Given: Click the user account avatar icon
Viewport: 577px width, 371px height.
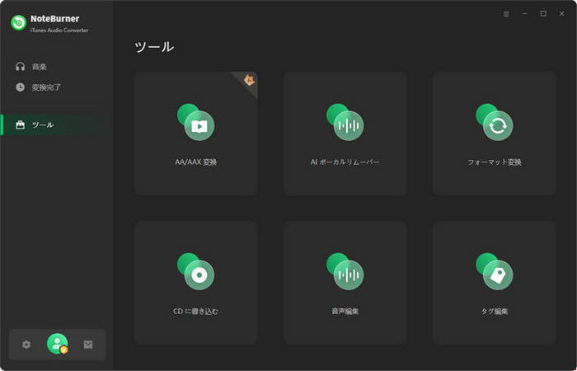Looking at the screenshot, I should (x=57, y=344).
